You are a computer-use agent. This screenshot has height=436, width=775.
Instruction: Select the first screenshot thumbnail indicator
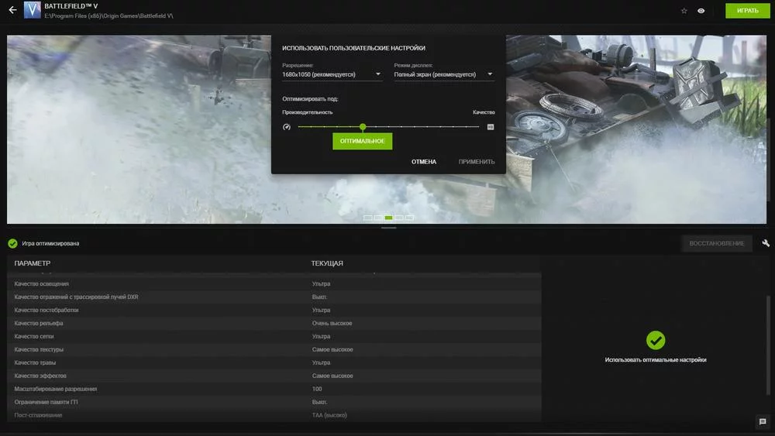coord(368,218)
